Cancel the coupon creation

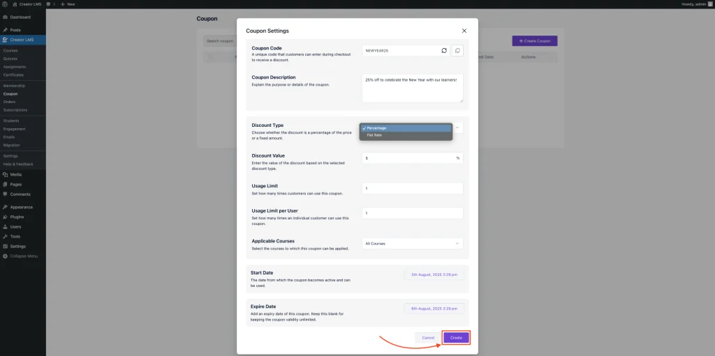[428, 337]
